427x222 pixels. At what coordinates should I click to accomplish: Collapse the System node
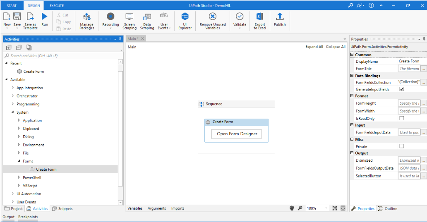12,112
